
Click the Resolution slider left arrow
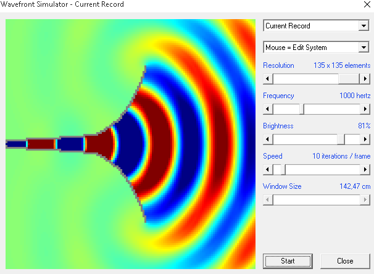click(268, 79)
